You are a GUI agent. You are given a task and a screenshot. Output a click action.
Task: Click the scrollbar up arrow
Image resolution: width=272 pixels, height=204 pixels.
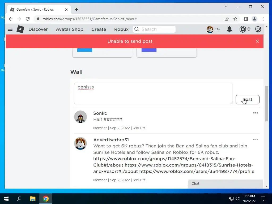(267, 26)
